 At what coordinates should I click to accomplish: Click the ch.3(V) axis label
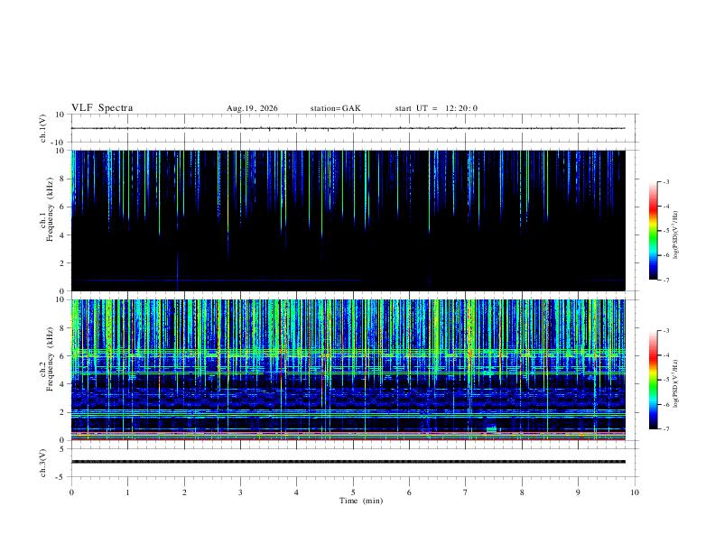pos(43,464)
